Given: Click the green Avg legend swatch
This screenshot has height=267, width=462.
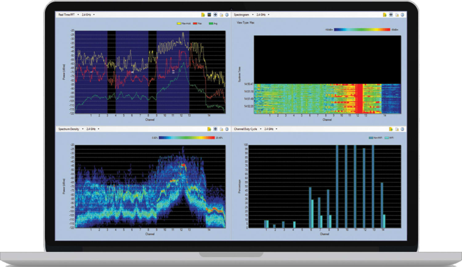Looking at the screenshot, I should click(x=211, y=23).
